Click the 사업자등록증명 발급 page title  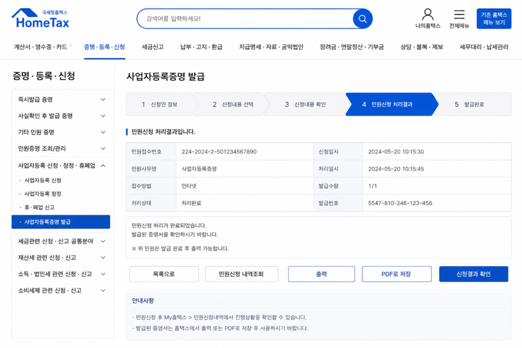166,77
